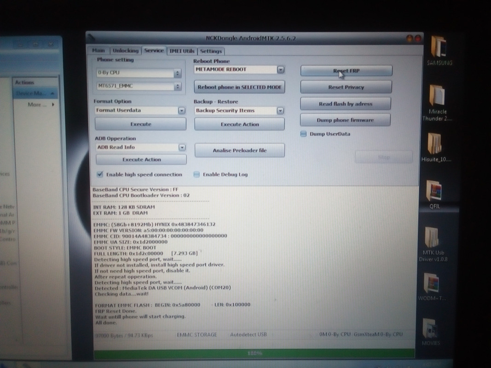This screenshot has width=491, height=368.
Task: Click the NCKDongle title bar app icon
Action: click(91, 38)
